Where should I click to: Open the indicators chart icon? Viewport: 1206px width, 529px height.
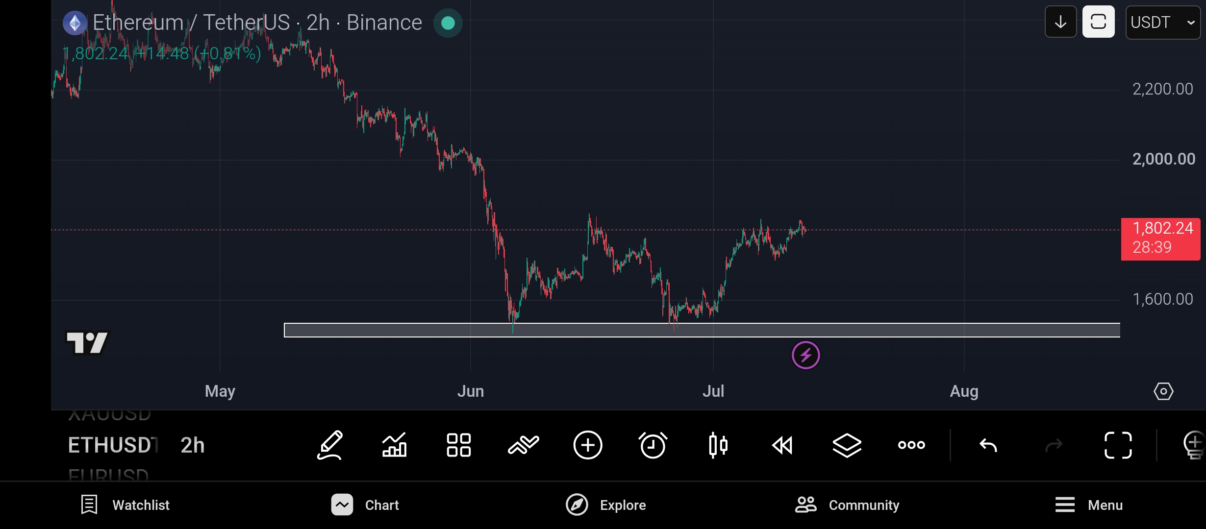coord(395,445)
